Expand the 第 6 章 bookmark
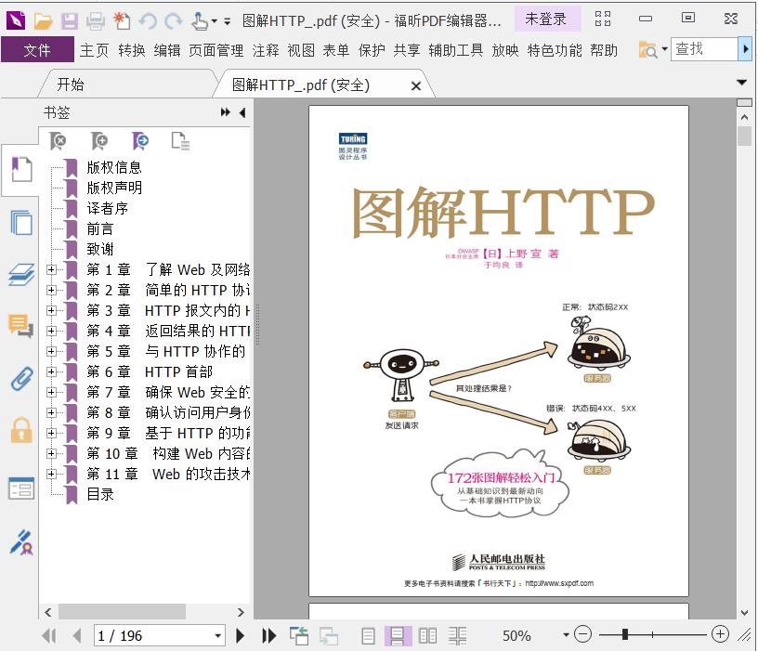 coord(51,371)
